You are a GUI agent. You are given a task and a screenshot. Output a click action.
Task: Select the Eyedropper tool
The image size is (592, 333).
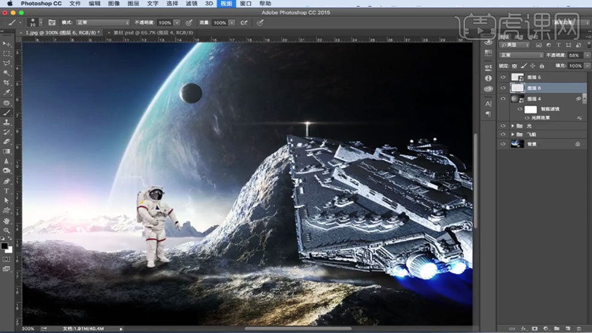pos(7,93)
